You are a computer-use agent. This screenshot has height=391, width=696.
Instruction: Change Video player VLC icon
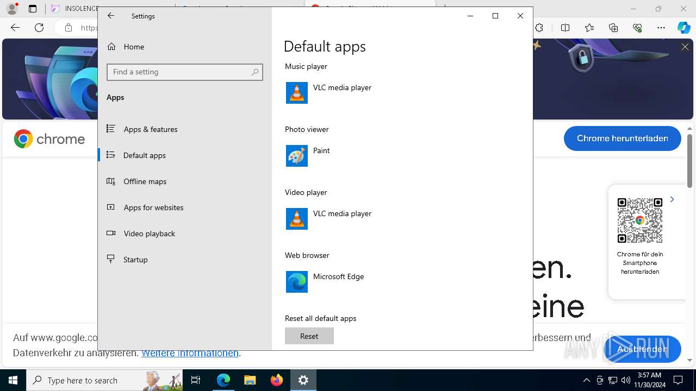(x=297, y=219)
